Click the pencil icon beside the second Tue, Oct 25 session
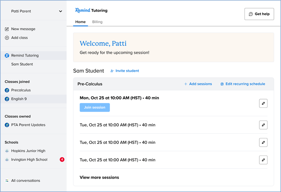 tap(263, 142)
